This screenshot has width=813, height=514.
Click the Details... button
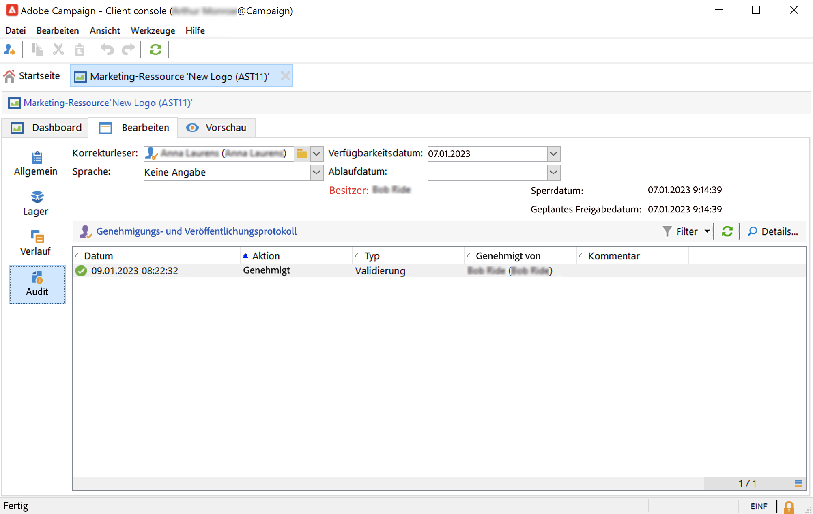[x=773, y=231]
